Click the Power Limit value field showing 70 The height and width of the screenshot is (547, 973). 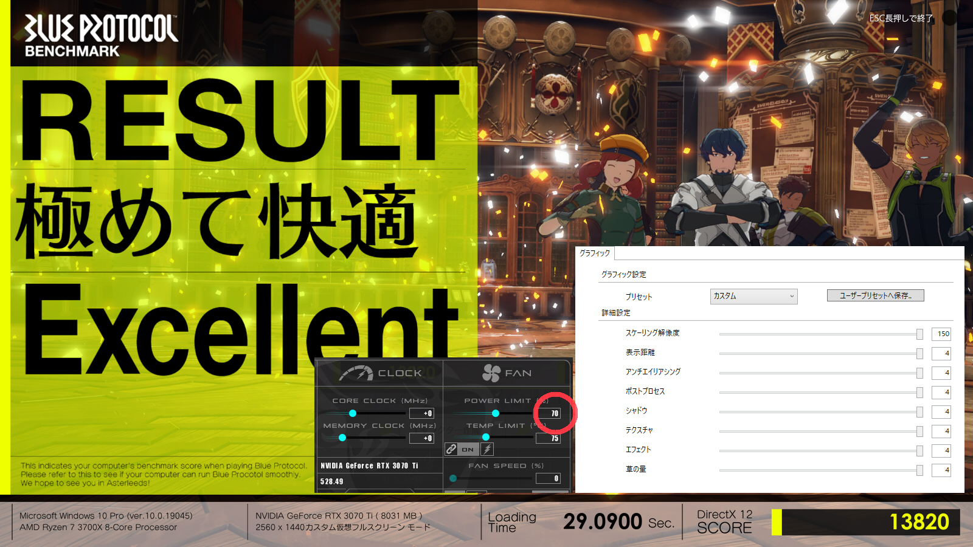coord(548,413)
